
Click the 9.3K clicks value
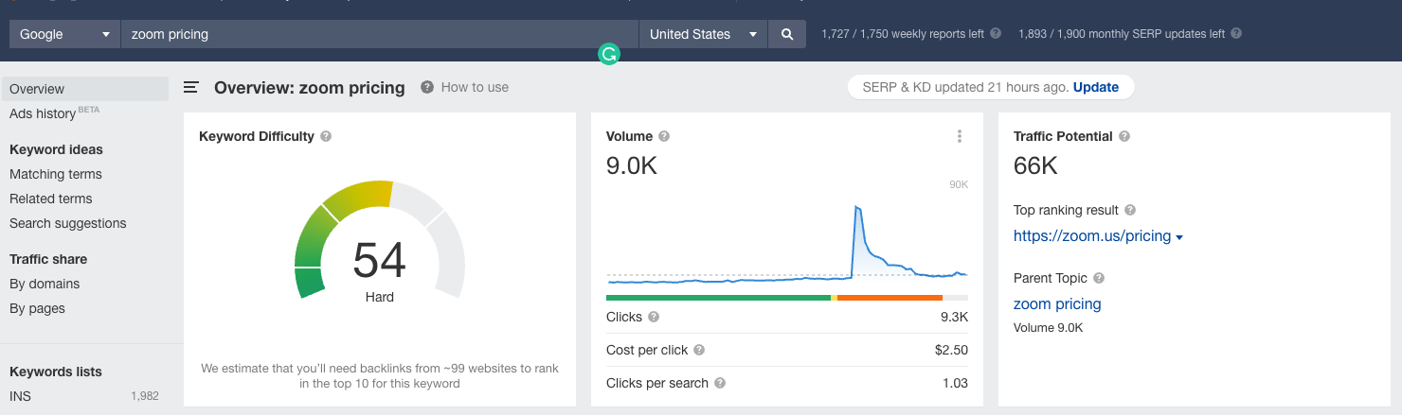click(954, 317)
